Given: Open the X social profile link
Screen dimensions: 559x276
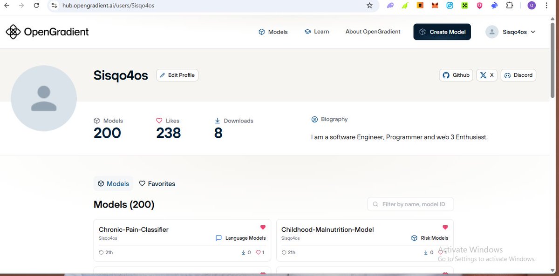Looking at the screenshot, I should 487,75.
